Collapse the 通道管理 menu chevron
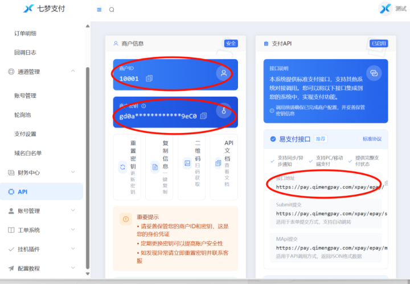Viewport: 410px width, 284px height. 73,71
